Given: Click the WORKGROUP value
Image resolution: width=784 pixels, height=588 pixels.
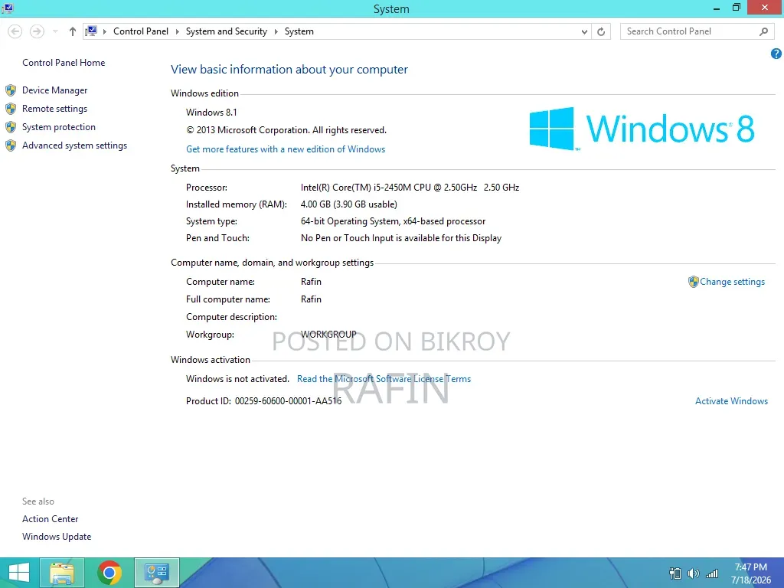Looking at the screenshot, I should 328,334.
